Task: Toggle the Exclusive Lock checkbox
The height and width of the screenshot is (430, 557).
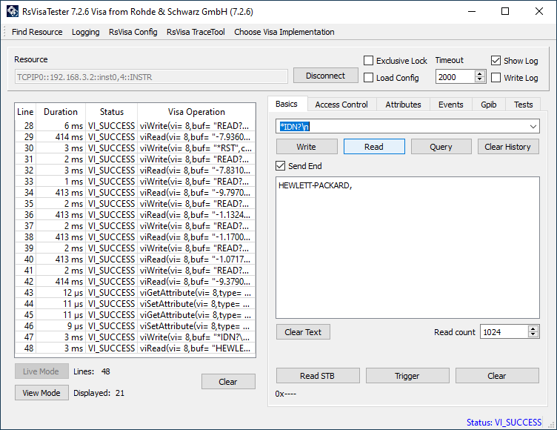Action: pos(368,61)
